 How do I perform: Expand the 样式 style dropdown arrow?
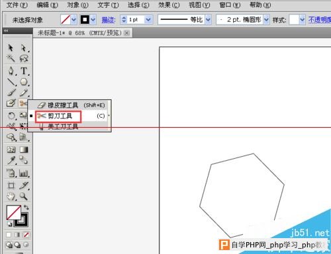coord(302,20)
